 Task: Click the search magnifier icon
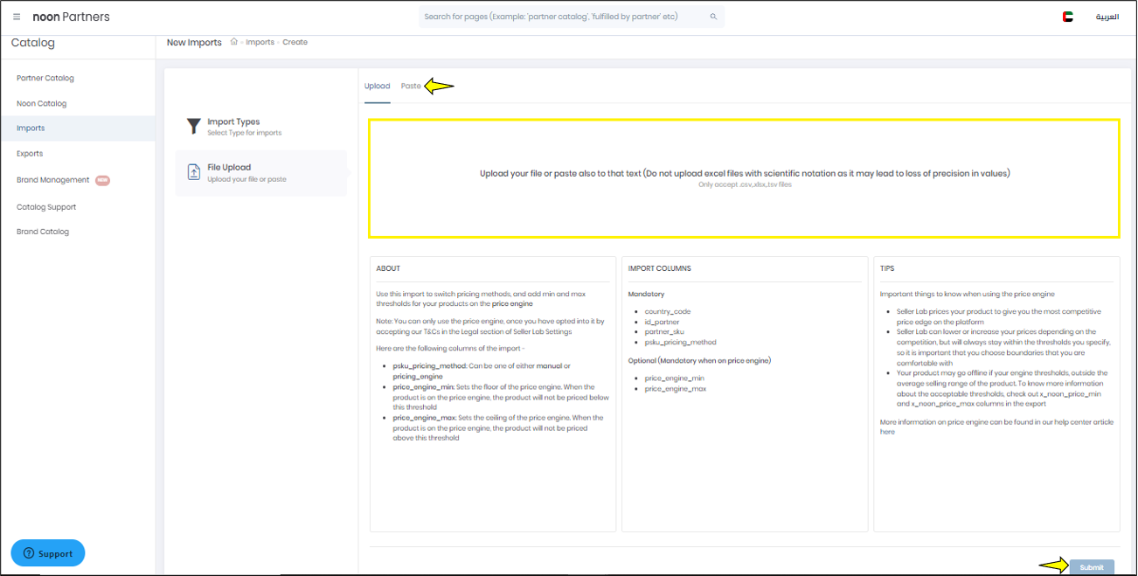pyautogui.click(x=713, y=17)
